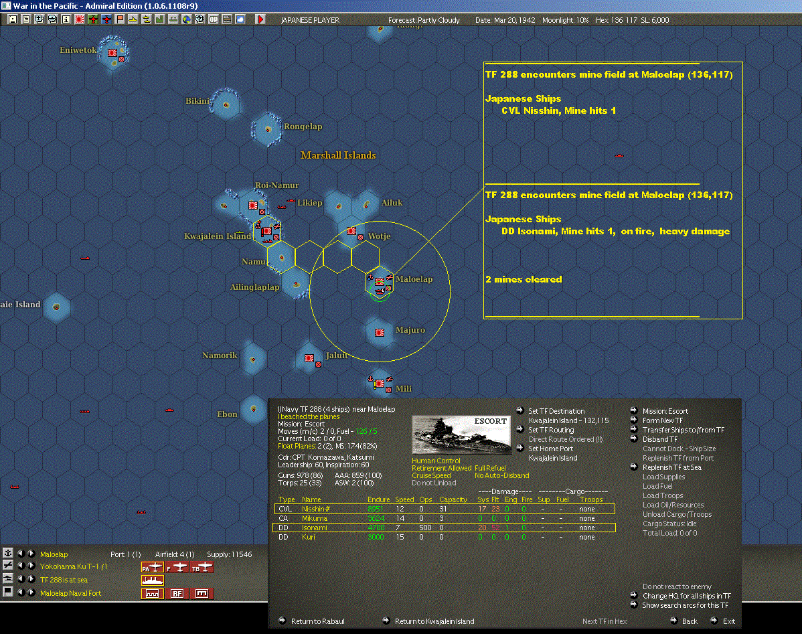Toggle Retirement Allowed setting
The height and width of the screenshot is (634, 802).
click(x=441, y=468)
